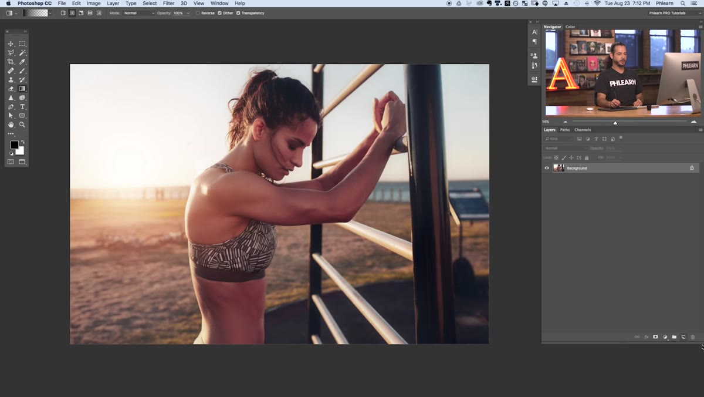Select the Path Selection tool
This screenshot has height=397, width=704.
point(11,116)
